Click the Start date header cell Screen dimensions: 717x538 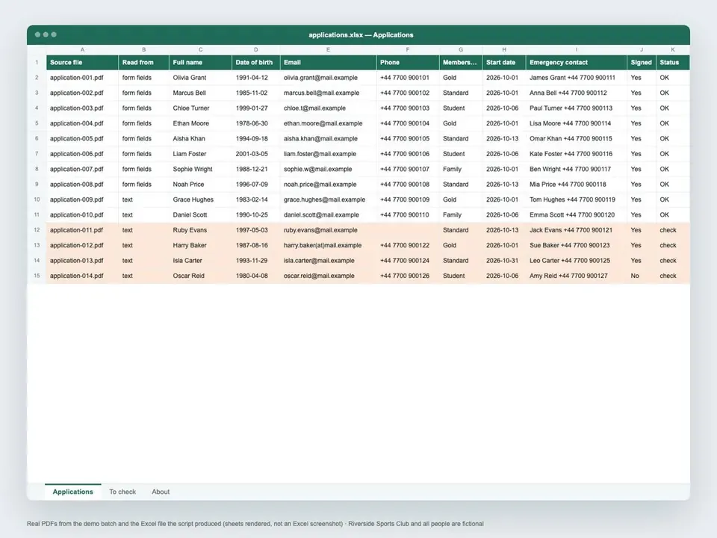pos(504,62)
